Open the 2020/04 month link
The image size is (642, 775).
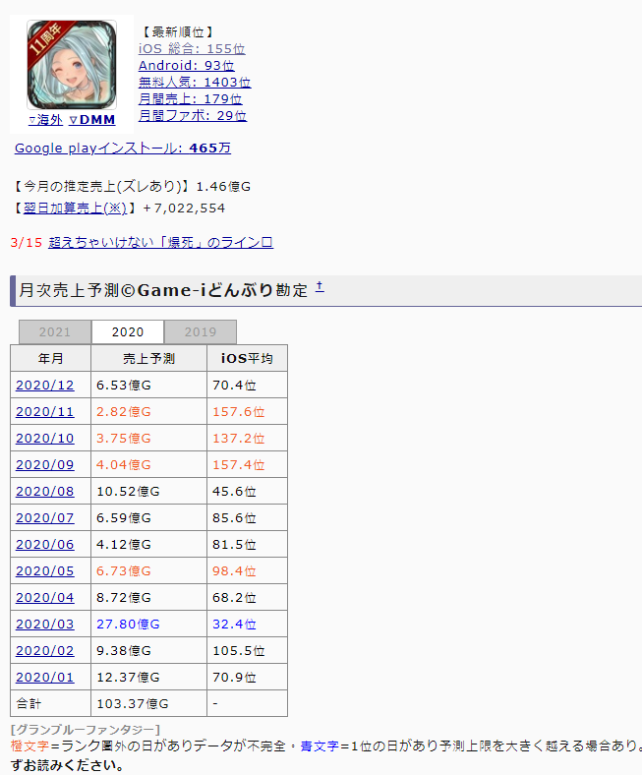(x=45, y=598)
